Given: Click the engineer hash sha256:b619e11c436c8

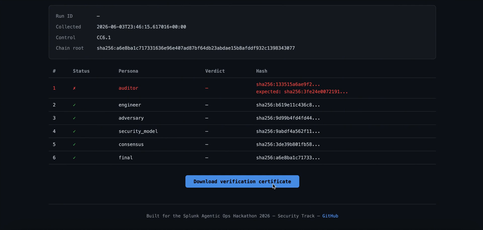Looking at the screenshot, I should pos(288,105).
